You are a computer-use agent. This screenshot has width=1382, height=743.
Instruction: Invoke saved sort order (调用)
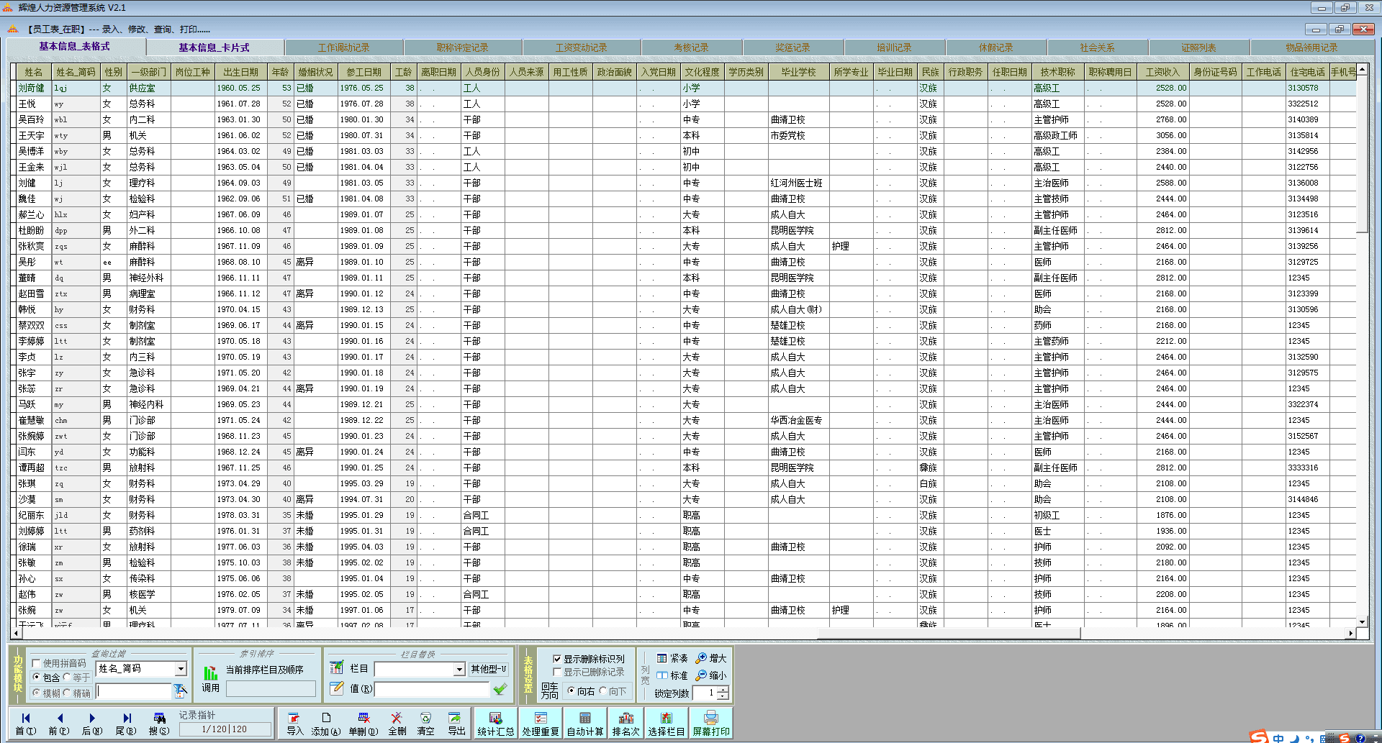[210, 680]
